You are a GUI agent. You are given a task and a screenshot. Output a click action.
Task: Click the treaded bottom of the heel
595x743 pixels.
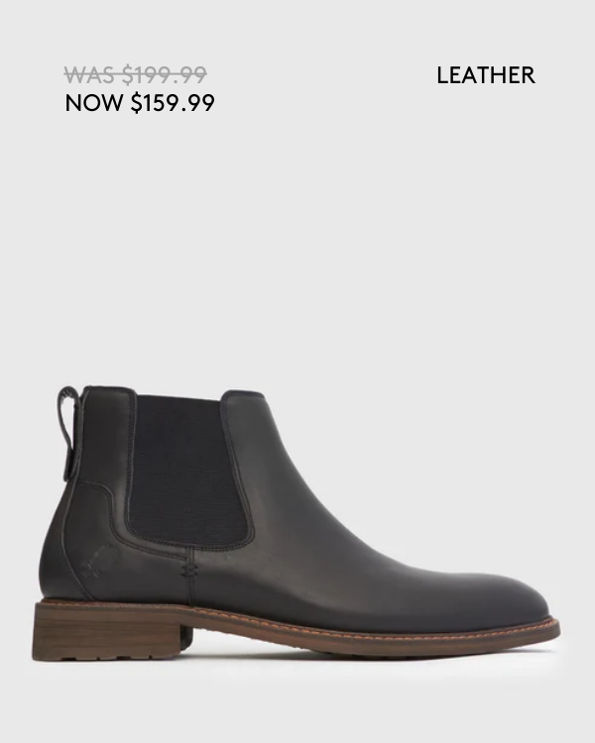click(x=109, y=656)
